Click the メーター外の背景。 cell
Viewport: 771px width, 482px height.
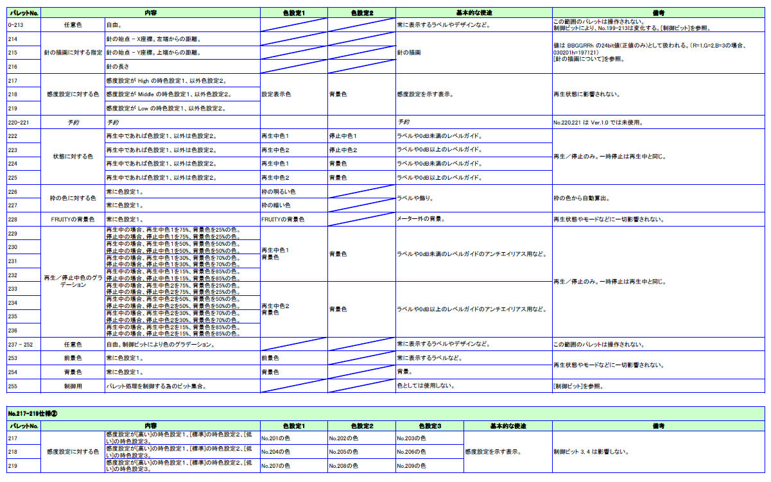[473, 219]
